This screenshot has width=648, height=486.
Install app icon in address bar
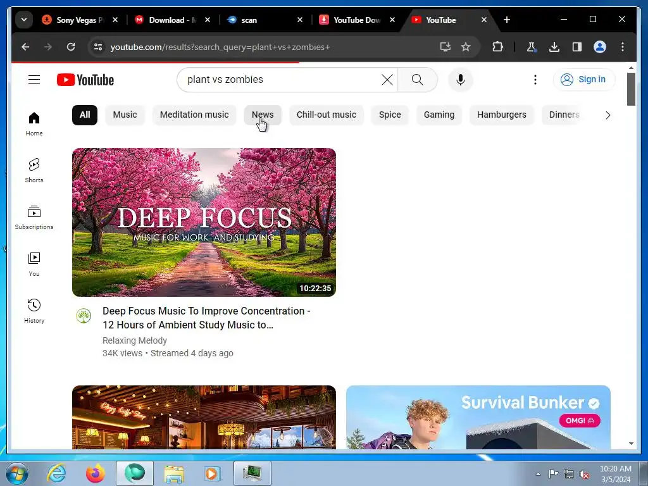click(x=445, y=47)
